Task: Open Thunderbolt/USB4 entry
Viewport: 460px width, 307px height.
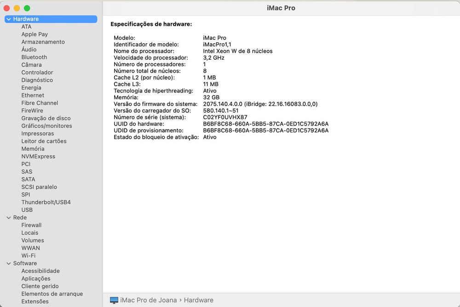Action: pyautogui.click(x=46, y=202)
